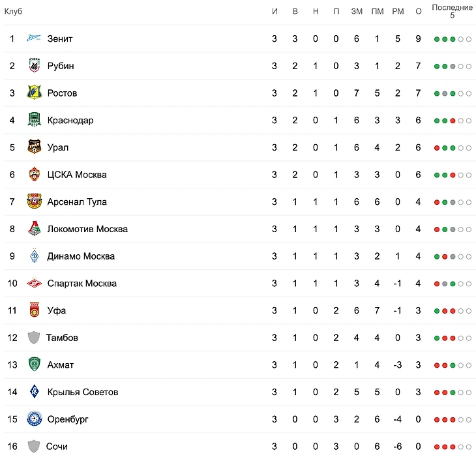Open the Арсенал Тула team link
Image resolution: width=476 pixels, height=459 pixels.
(77, 201)
